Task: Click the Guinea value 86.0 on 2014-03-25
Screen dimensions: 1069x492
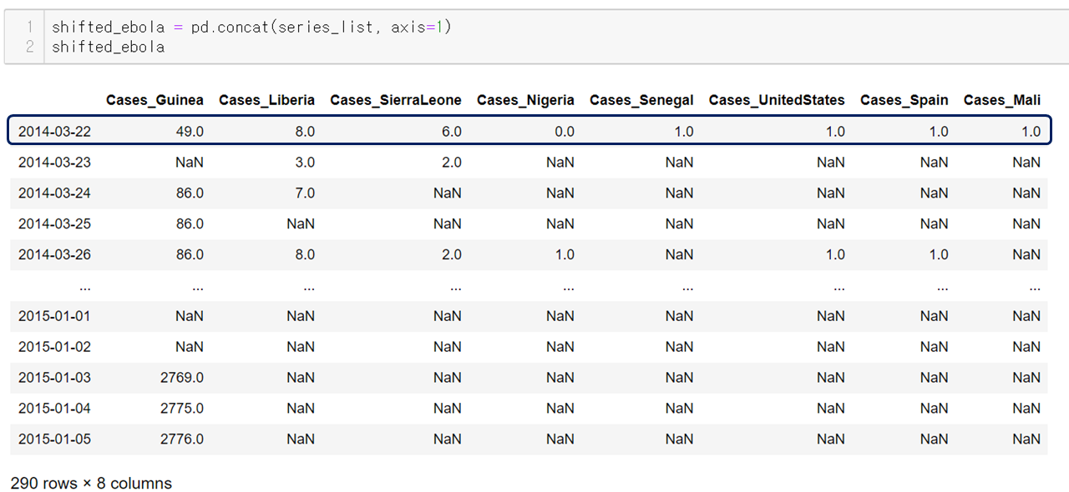Action: tap(190, 223)
